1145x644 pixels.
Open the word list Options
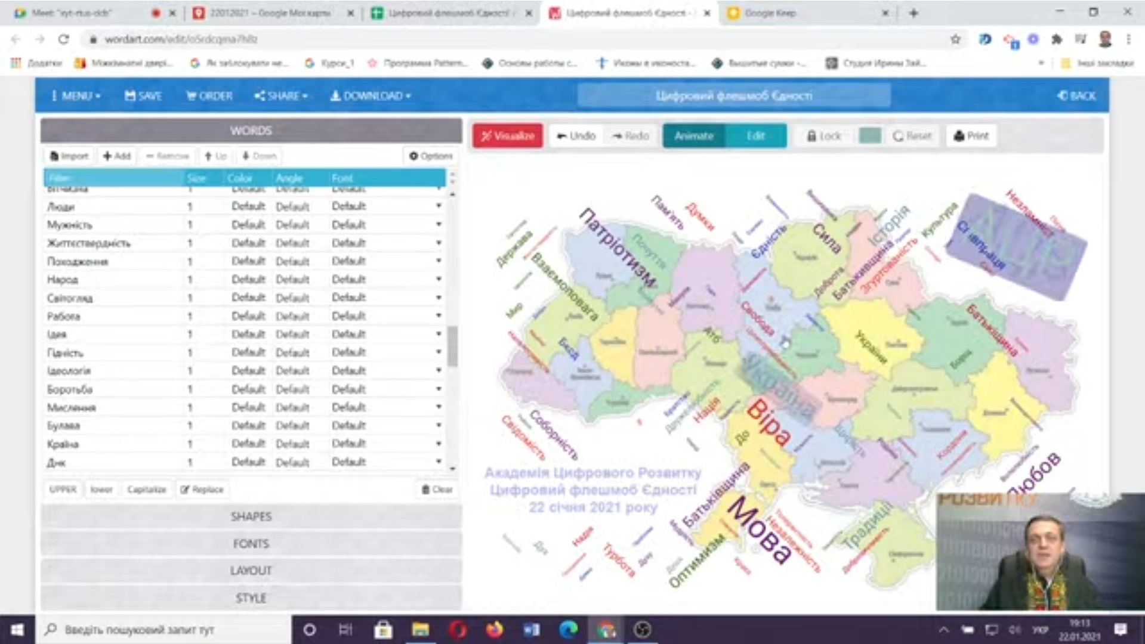(x=431, y=156)
